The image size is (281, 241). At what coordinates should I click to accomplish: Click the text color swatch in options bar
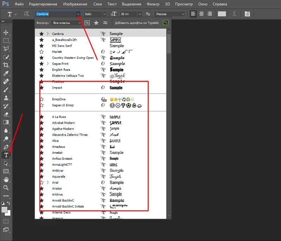point(222,14)
